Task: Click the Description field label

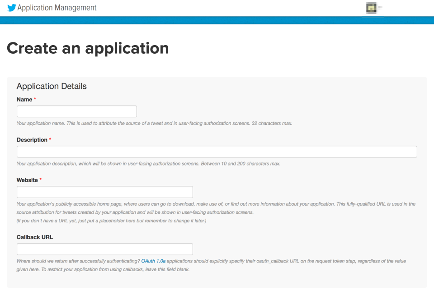Action: pyautogui.click(x=32, y=140)
